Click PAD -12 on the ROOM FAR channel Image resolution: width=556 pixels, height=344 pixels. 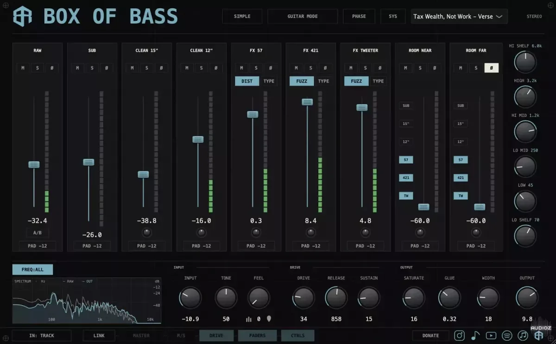(x=475, y=246)
